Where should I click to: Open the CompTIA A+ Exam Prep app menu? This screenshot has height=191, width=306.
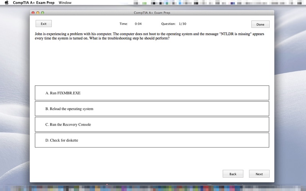tap(34, 3)
